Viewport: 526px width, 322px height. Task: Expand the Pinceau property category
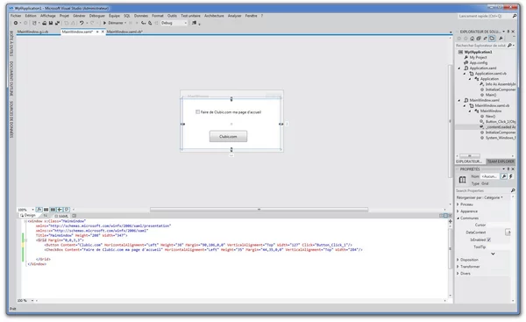[x=458, y=204]
